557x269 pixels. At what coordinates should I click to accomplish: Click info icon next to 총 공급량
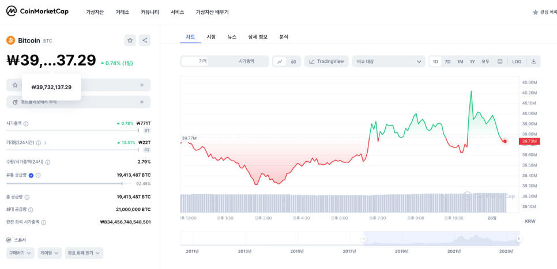pyautogui.click(x=27, y=197)
